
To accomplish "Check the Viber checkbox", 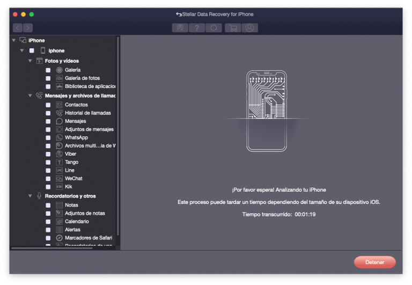I will (x=48, y=154).
